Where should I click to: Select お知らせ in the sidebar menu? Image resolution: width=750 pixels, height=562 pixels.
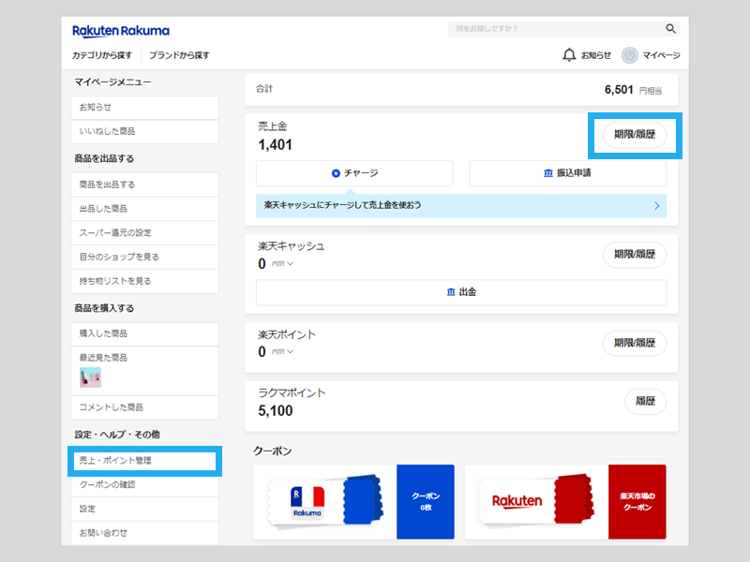(x=145, y=108)
